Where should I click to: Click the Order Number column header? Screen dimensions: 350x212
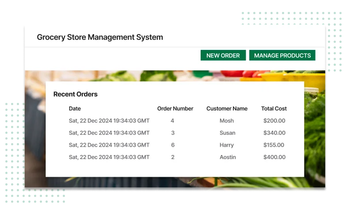click(x=175, y=108)
